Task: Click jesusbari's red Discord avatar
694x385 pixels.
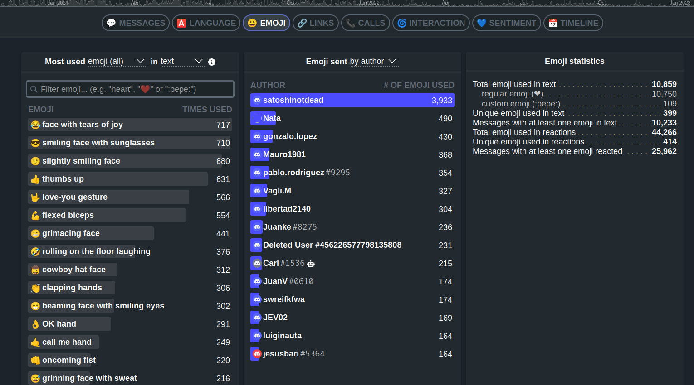Action: [257, 354]
